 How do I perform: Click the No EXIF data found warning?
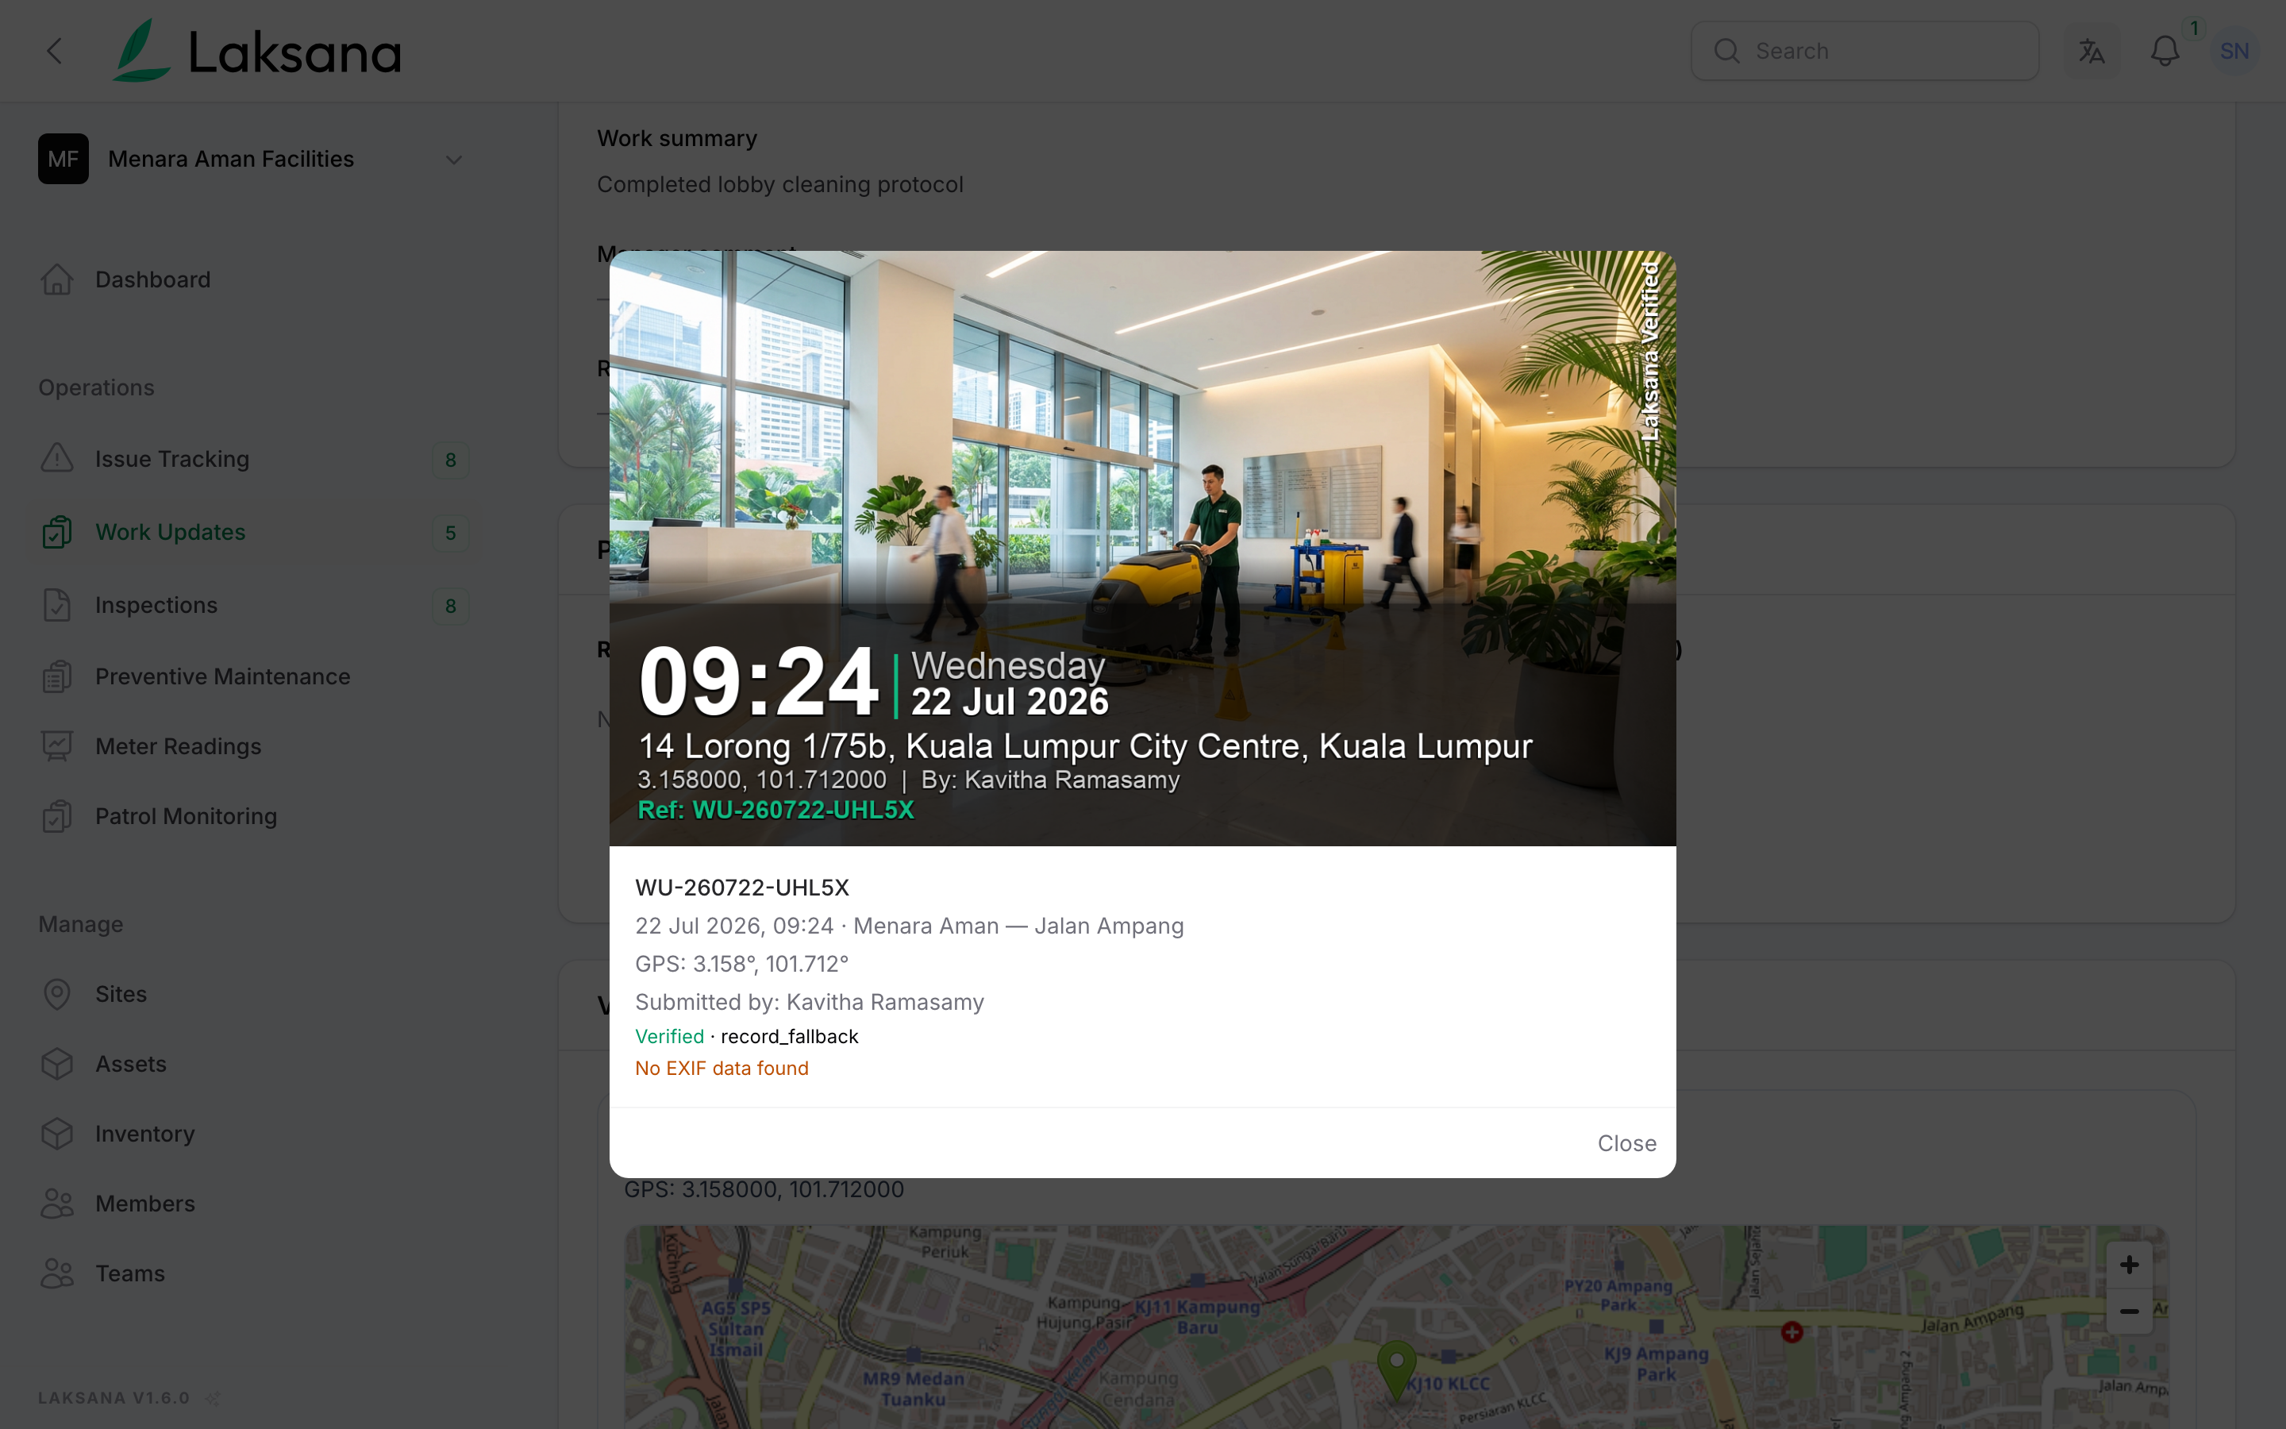tap(722, 1069)
